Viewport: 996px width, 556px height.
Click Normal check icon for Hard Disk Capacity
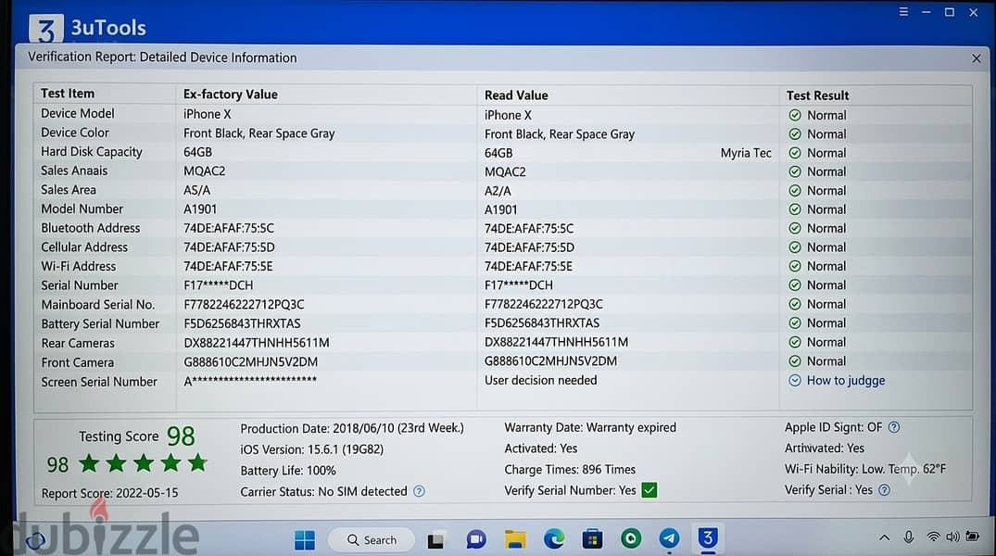click(795, 153)
